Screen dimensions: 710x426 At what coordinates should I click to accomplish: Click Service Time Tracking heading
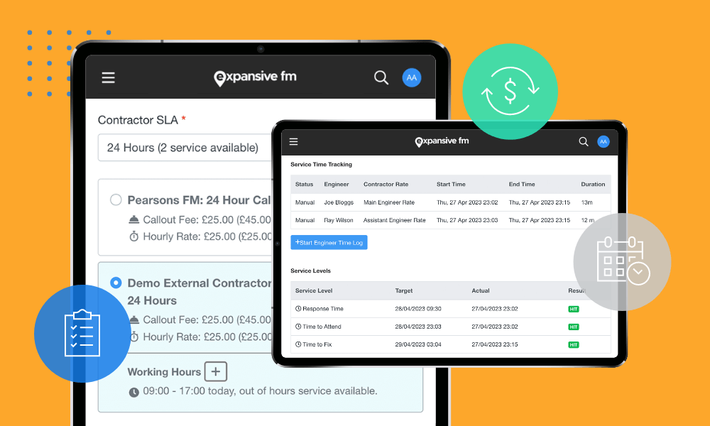321,164
